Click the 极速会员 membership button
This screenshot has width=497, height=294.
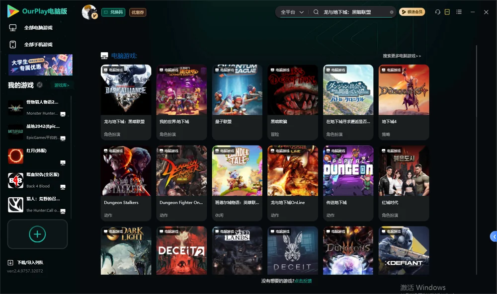point(412,12)
